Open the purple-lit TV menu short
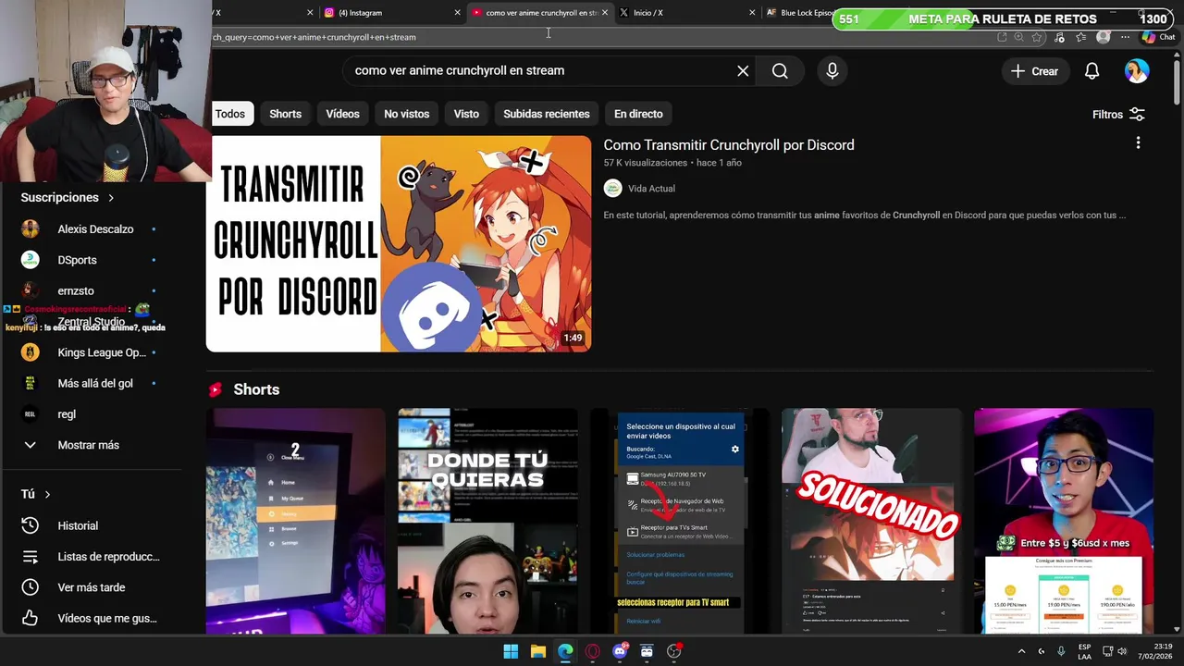This screenshot has height=666, width=1184. [295, 521]
